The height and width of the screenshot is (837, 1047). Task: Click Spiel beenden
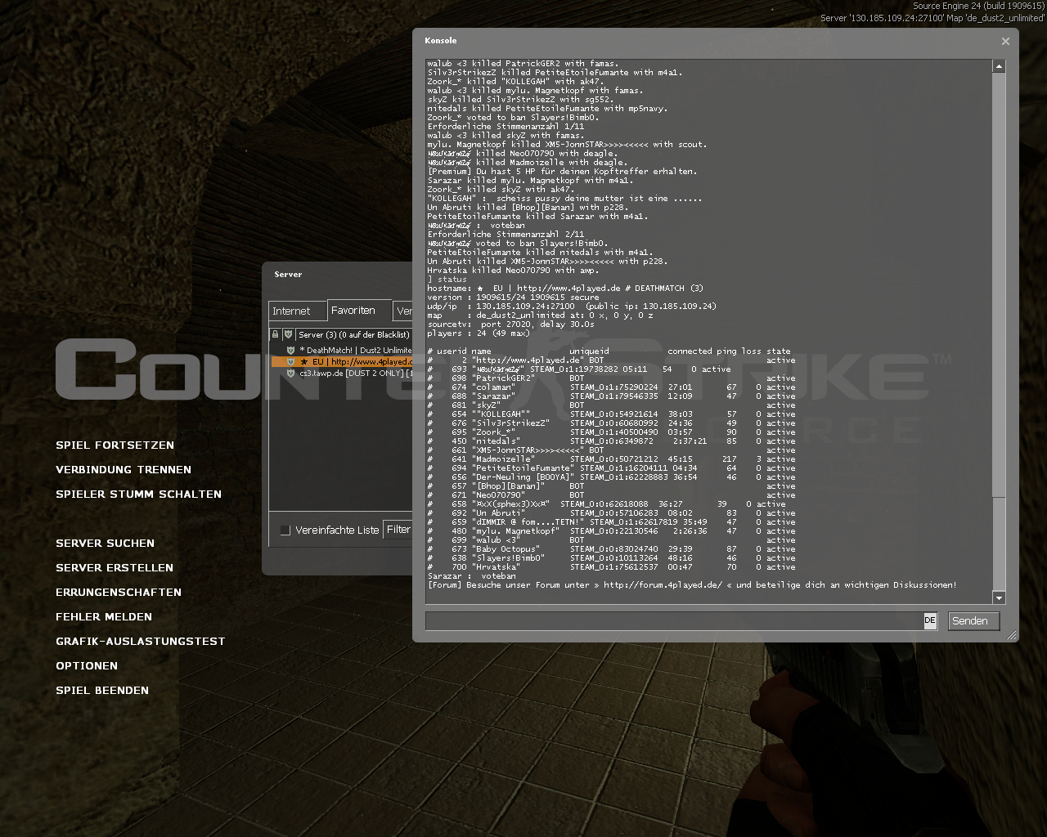pyautogui.click(x=102, y=691)
